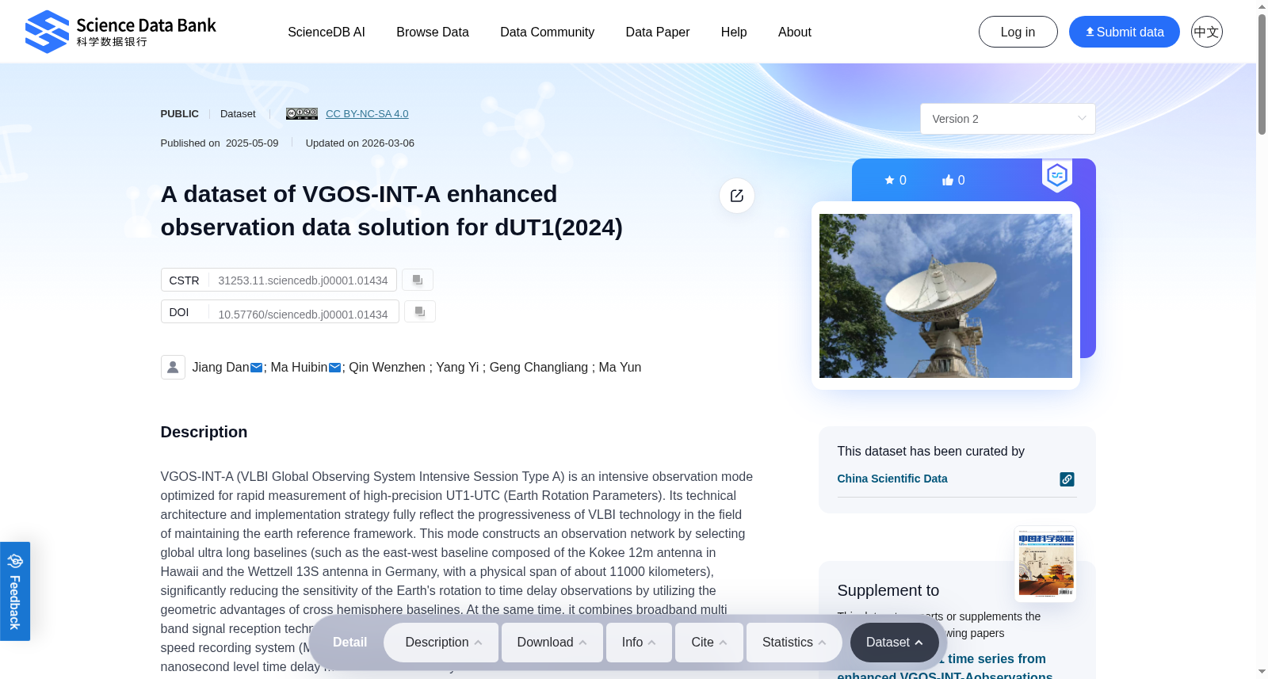The height and width of the screenshot is (679, 1268).
Task: Email Ma Huibin via envelope icon
Action: pyautogui.click(x=334, y=368)
